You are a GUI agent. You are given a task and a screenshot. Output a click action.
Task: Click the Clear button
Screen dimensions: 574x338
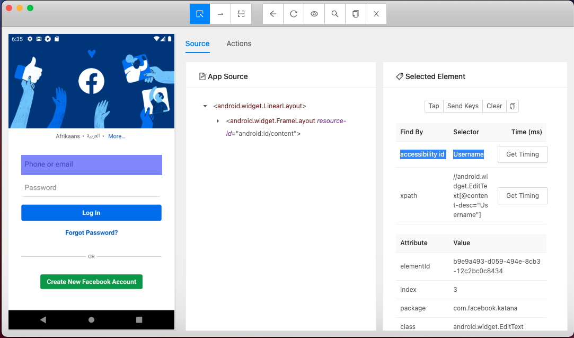tap(494, 106)
